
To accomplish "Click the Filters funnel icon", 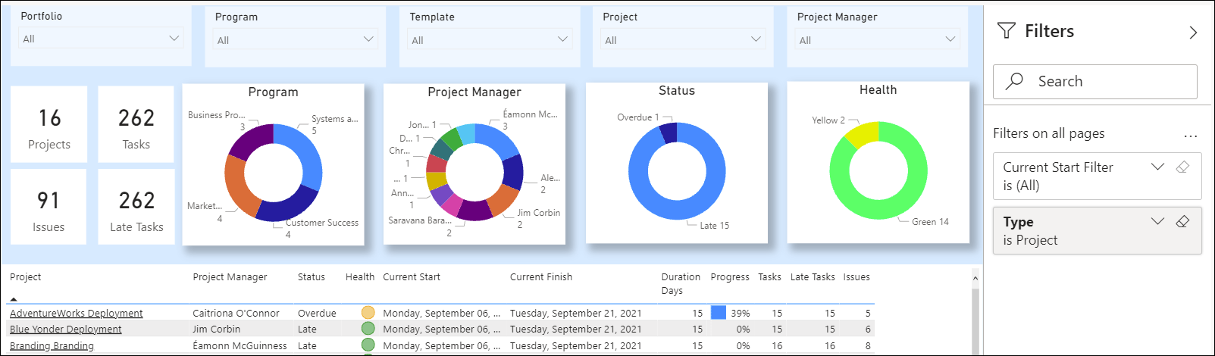I will [1006, 31].
